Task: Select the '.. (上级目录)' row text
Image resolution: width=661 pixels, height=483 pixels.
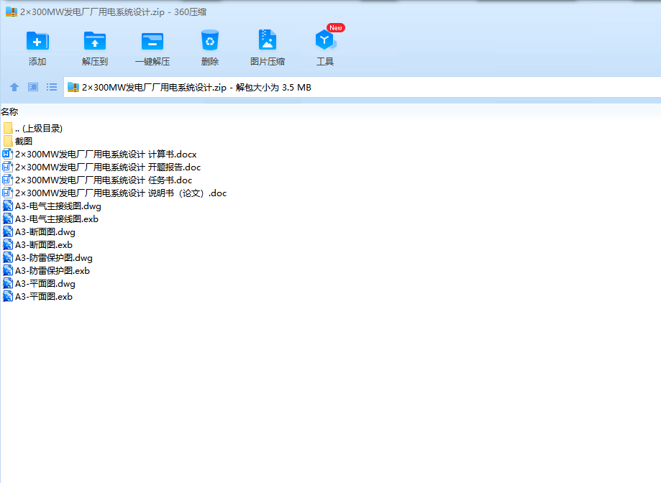Action: click(39, 129)
